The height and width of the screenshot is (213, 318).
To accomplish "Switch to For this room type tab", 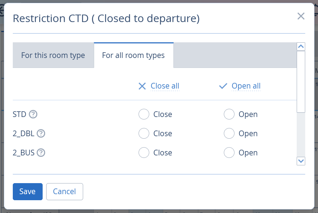I will click(53, 55).
